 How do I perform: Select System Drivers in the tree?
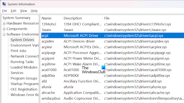[22, 40]
